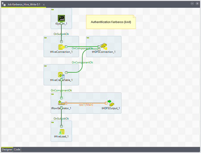This screenshot has height=153, width=201.
Task: Collapse the tRowGenerator_1 subjob box
Action: (52, 94)
